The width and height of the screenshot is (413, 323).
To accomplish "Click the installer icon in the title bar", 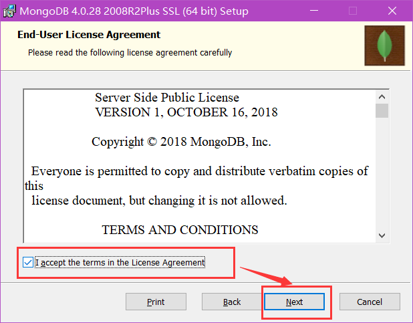I will [9, 11].
